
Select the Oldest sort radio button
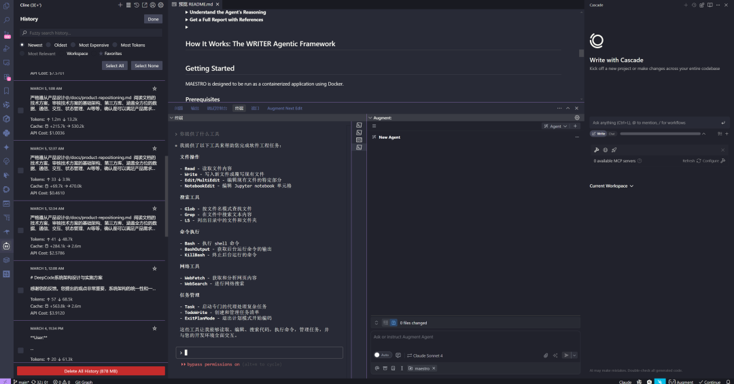click(x=48, y=45)
